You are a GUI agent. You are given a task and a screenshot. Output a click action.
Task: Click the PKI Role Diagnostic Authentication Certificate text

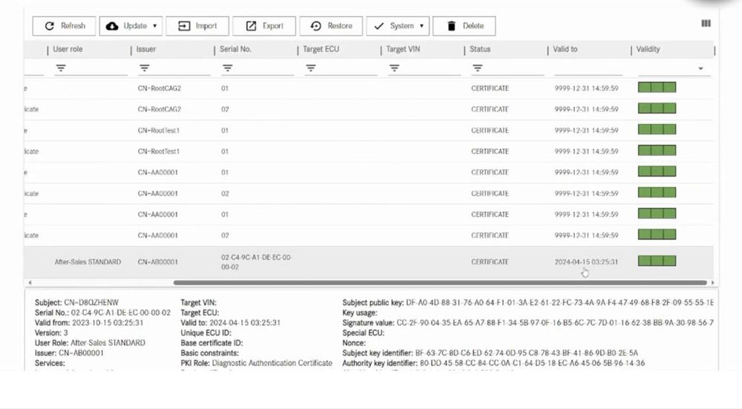(257, 363)
